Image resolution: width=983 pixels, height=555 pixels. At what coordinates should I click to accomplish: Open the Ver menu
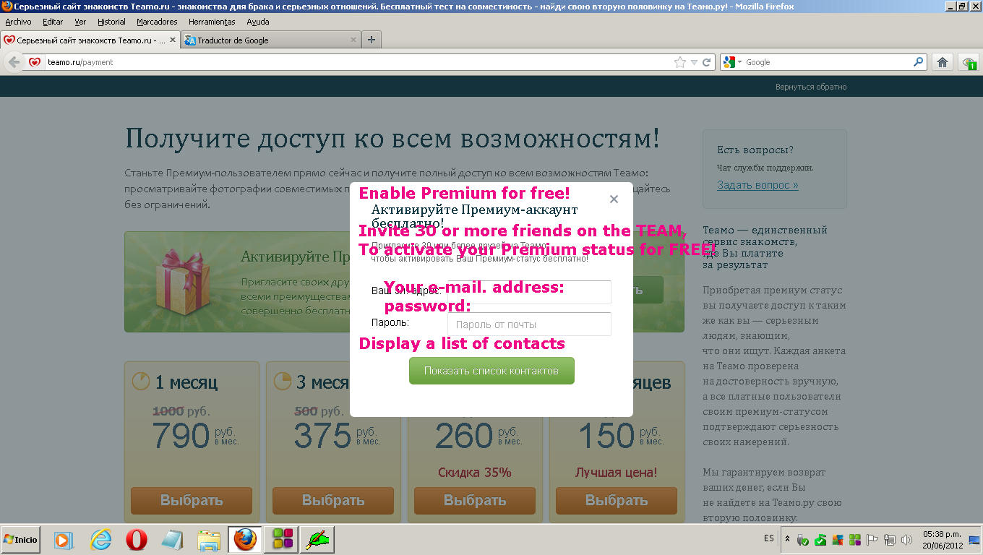pos(80,22)
